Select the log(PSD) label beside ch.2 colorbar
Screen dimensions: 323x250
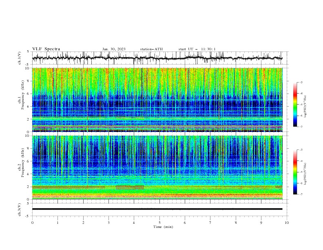point(305,174)
